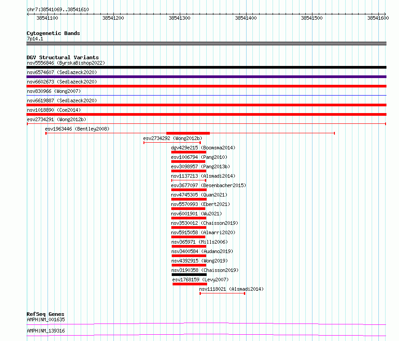The width and height of the screenshot is (399, 341).
Task: Click the black bar under nsv3190358
Action: (189, 275)
